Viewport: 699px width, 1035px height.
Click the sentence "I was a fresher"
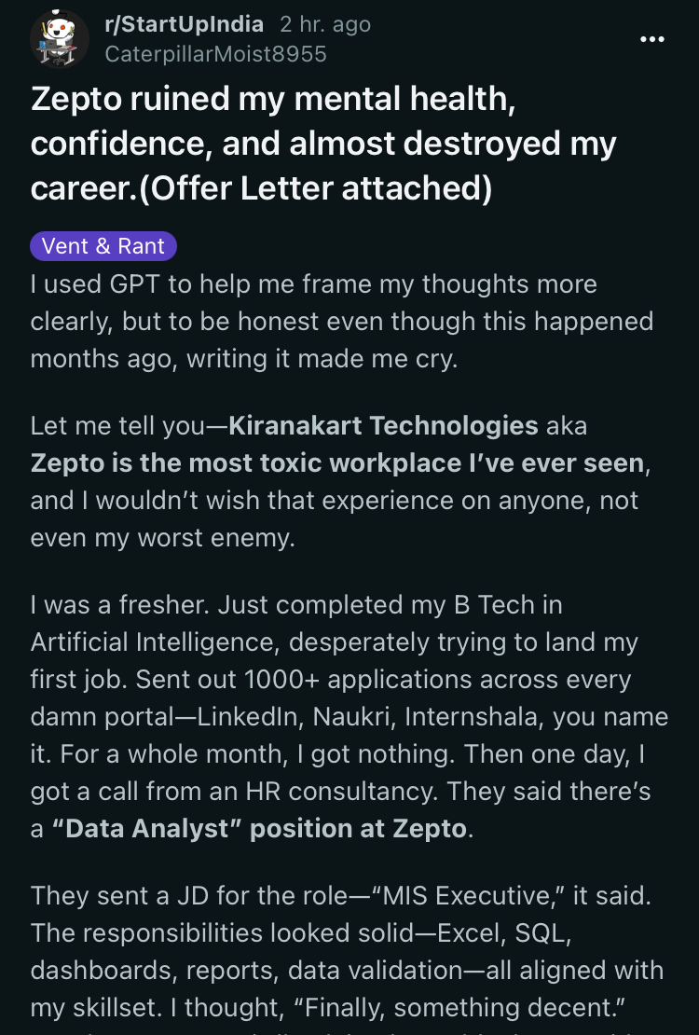point(120,605)
